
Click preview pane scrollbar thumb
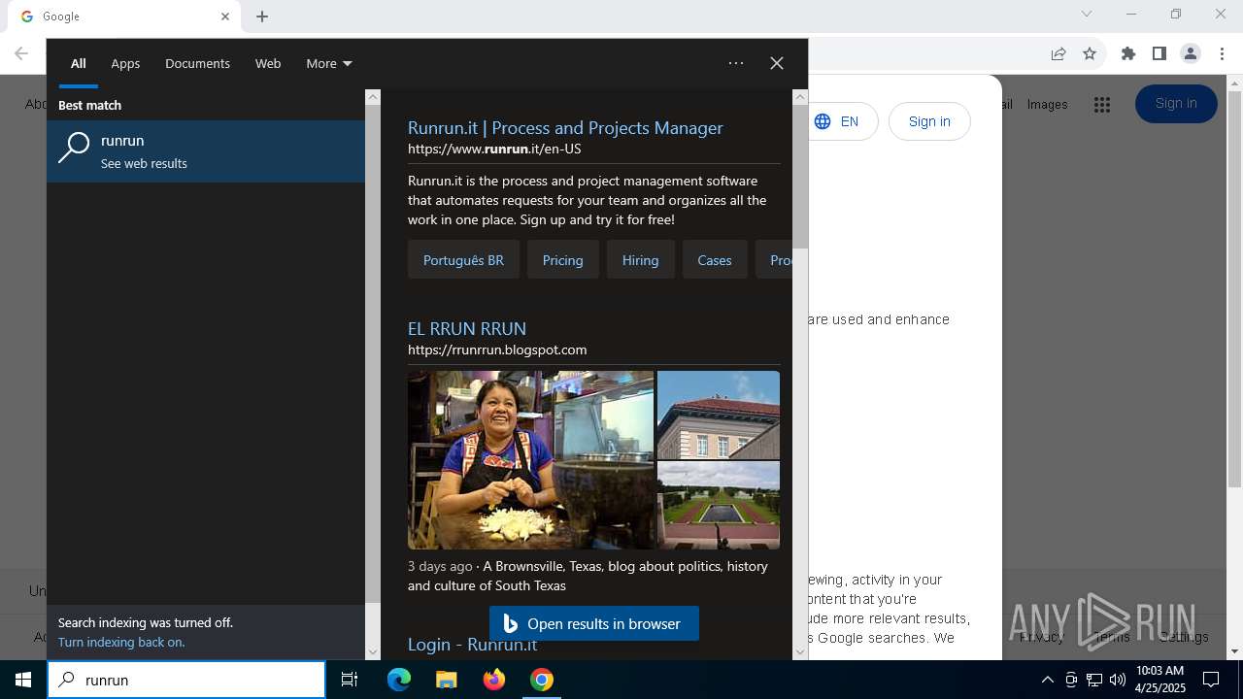(800, 177)
